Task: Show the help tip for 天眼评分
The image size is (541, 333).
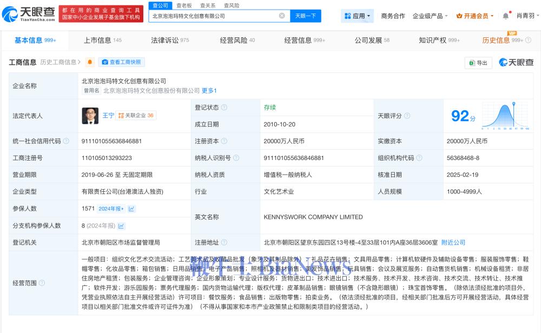Action: point(407,116)
